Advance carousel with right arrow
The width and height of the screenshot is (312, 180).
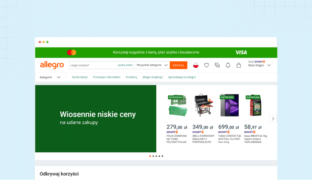(273, 118)
